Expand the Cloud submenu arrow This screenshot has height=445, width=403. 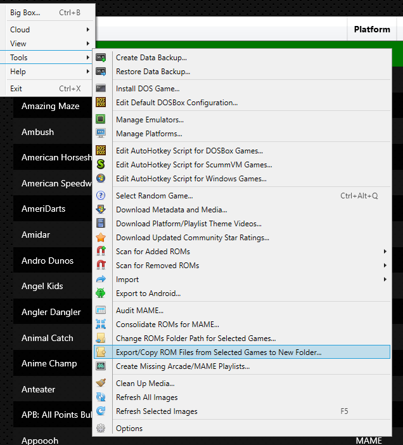(88, 30)
